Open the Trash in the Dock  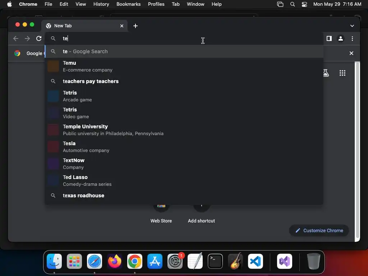(x=313, y=261)
